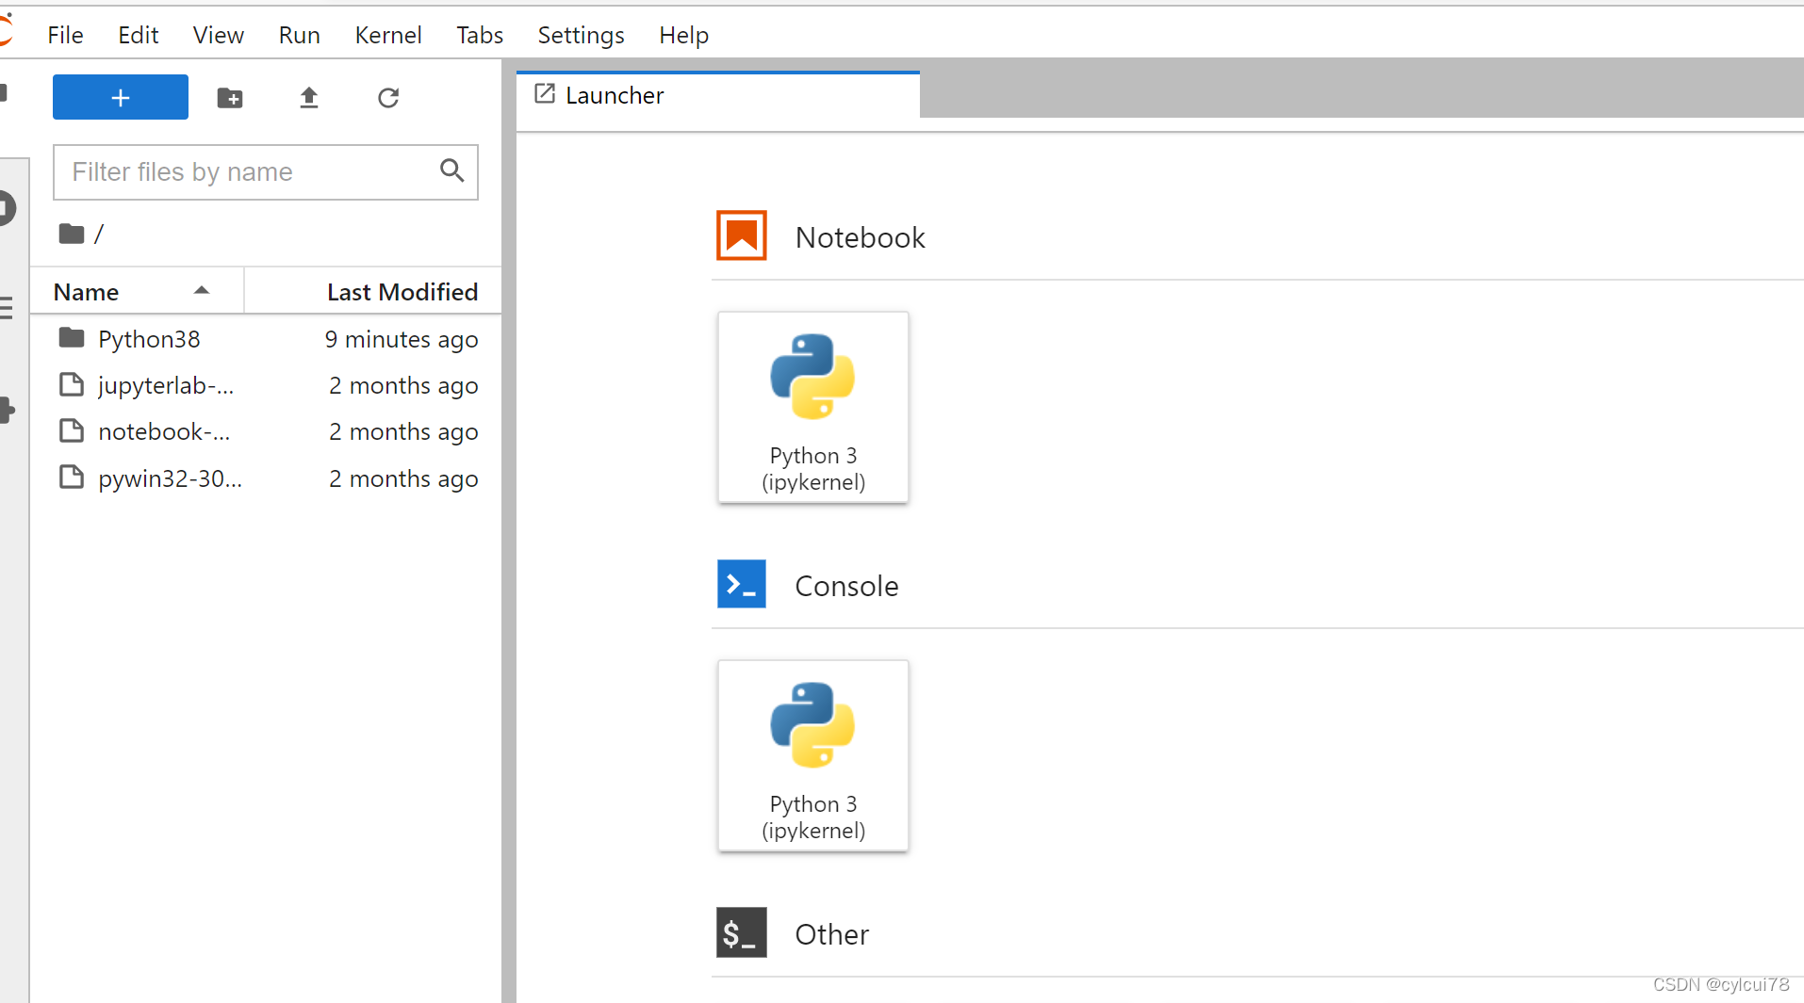Image resolution: width=1804 pixels, height=1003 pixels.
Task: Click the file icon next to jupyterlab-...
Action: (x=72, y=384)
